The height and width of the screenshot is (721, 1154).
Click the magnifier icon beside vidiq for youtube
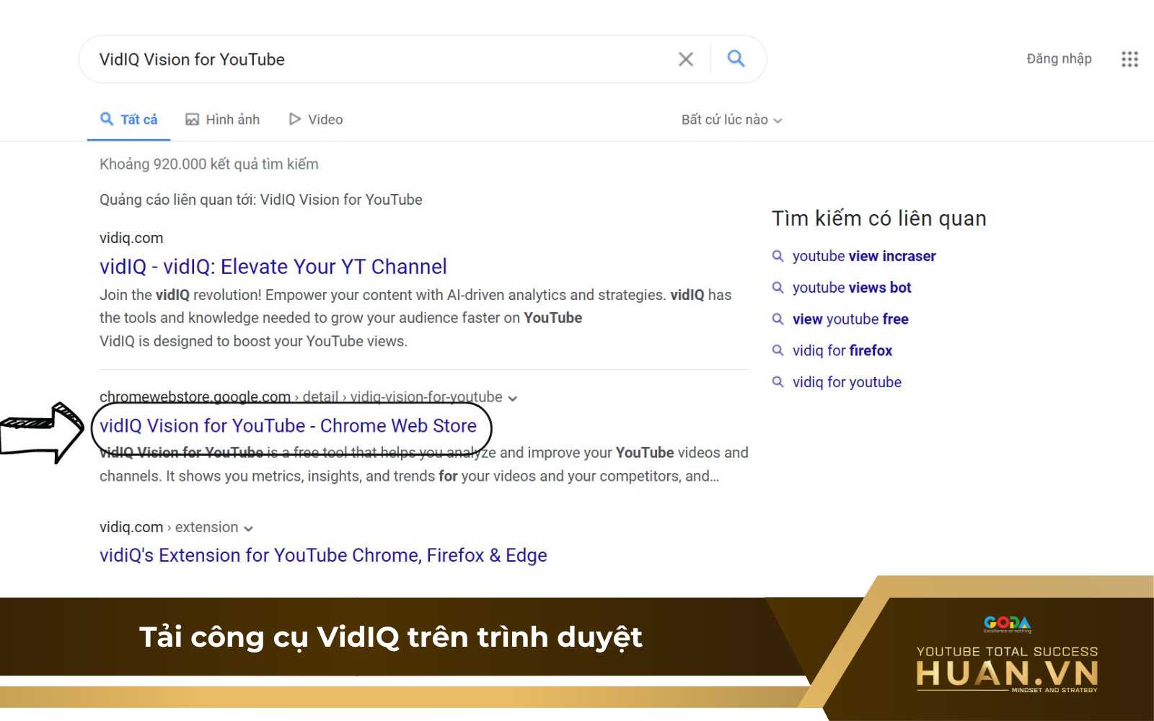[x=778, y=381]
